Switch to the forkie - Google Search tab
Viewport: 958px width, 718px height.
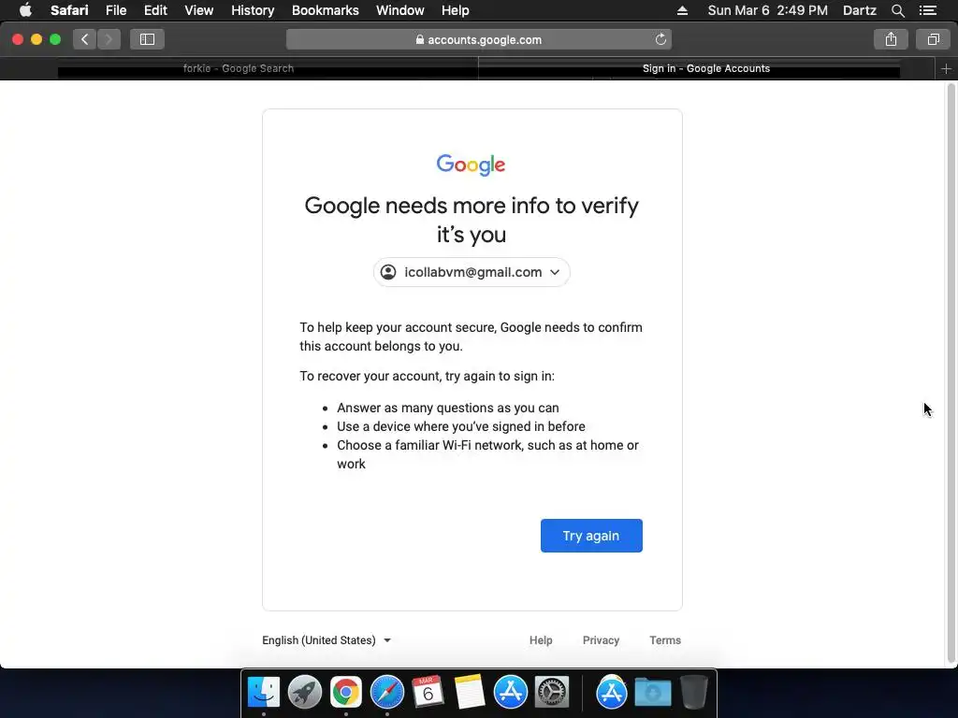click(239, 69)
